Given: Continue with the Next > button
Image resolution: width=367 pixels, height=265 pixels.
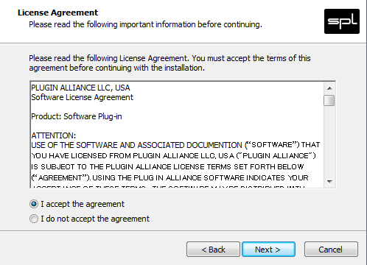Looking at the screenshot, I should 268,250.
